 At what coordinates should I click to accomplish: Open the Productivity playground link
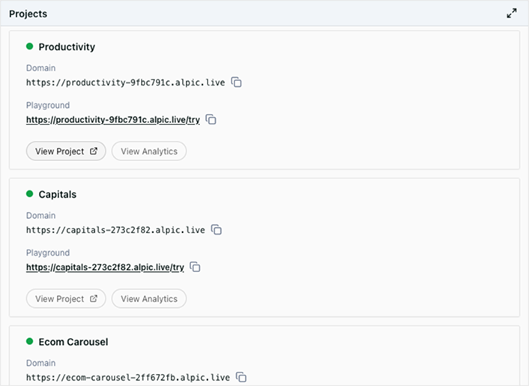click(112, 120)
